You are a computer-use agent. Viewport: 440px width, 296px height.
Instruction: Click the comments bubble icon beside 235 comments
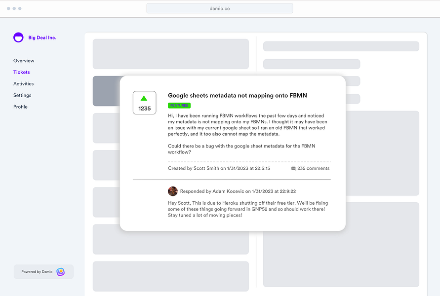pos(293,168)
